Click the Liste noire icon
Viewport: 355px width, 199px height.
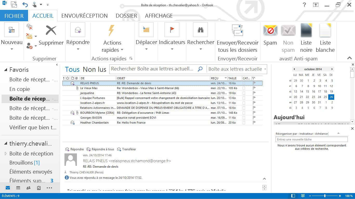click(306, 31)
